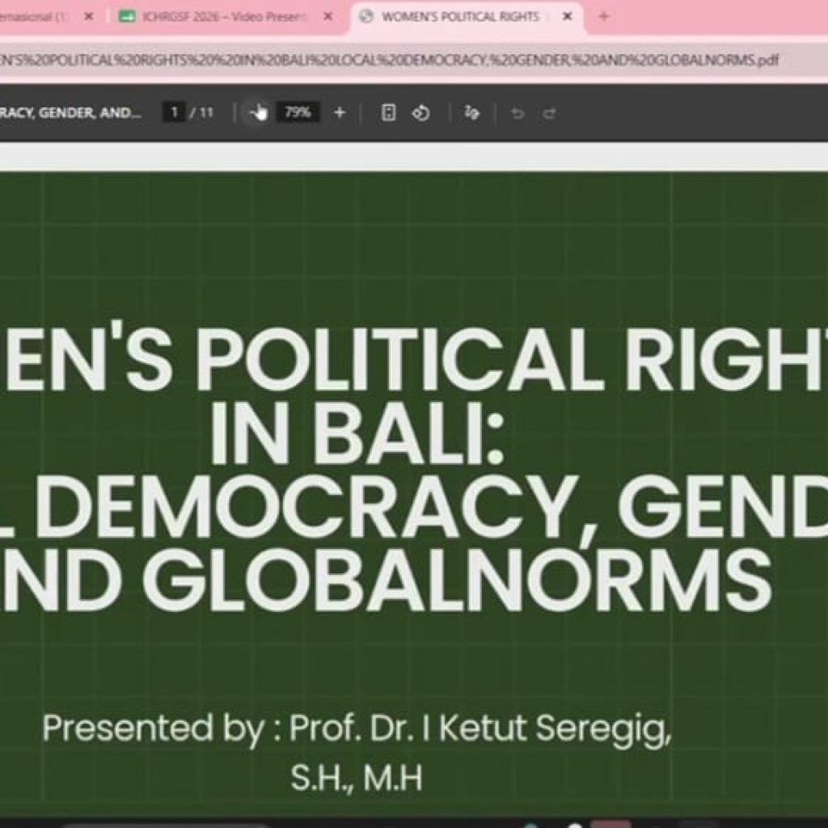Click the 79% zoom level field
Viewport: 828px width, 828px height.
pos(298,112)
